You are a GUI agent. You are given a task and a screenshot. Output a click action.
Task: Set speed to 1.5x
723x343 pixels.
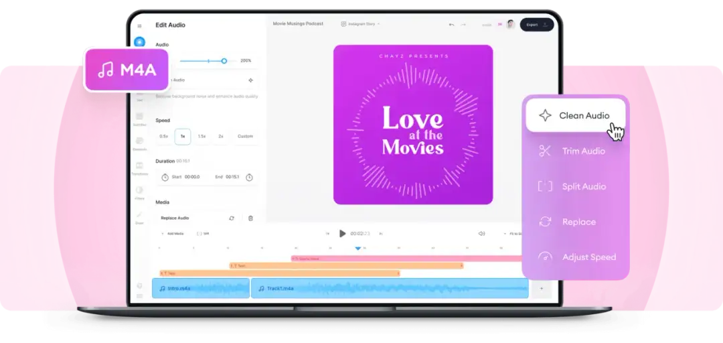(x=202, y=136)
